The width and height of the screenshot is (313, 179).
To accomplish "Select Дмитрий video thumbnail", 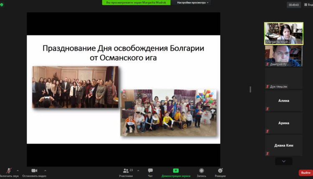I will 284,56.
